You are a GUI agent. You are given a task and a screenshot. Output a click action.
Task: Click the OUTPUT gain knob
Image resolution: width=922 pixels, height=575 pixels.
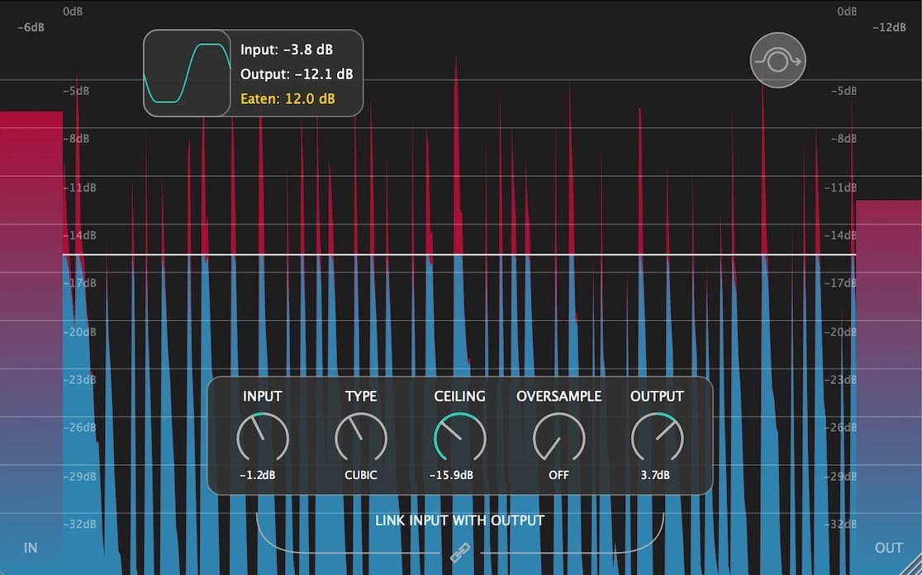657,438
